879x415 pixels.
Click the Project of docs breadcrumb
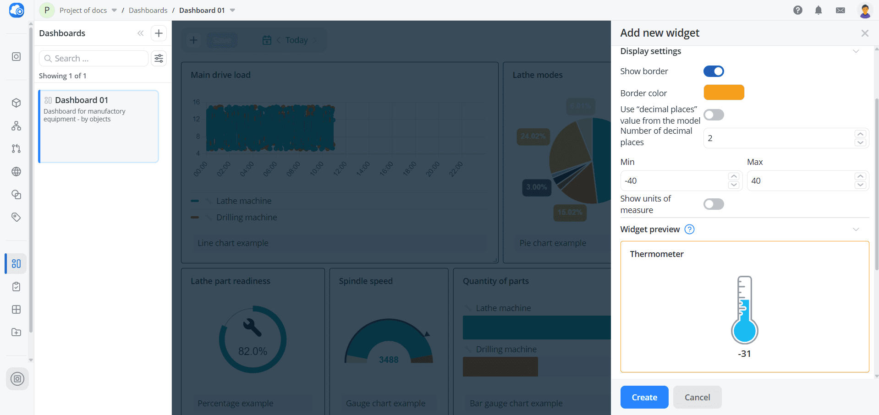coord(83,10)
